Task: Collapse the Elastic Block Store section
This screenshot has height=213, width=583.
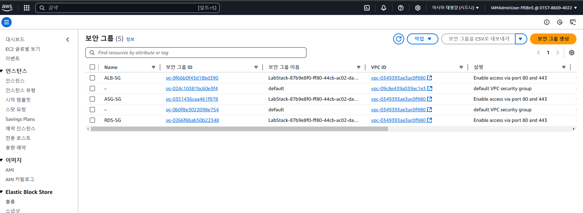Action: (x=2, y=192)
